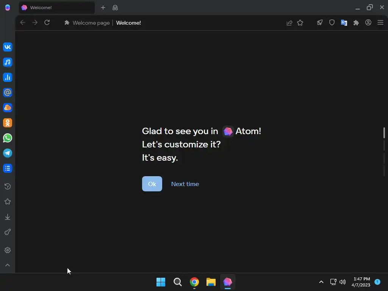388x291 pixels.
Task: Open VK Music from sidebar
Action: click(8, 62)
